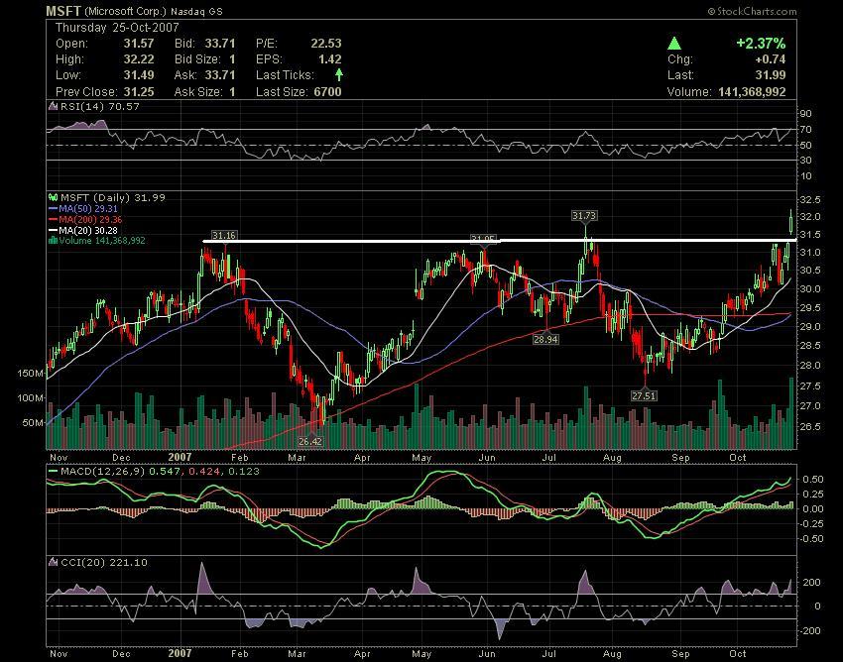Click the white horizontal resistance line near 31.5

(x=500, y=240)
